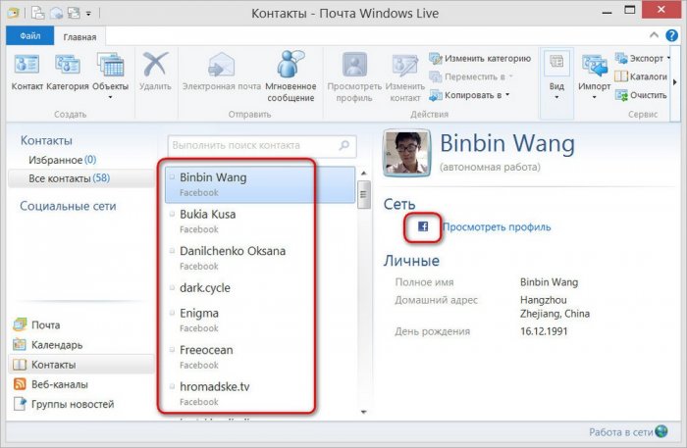Create a new Категория
The height and width of the screenshot is (448, 687).
[67, 73]
